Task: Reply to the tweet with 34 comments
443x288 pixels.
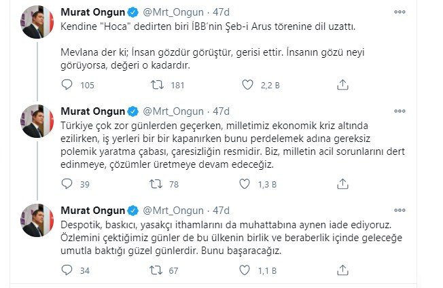Action: click(x=67, y=270)
